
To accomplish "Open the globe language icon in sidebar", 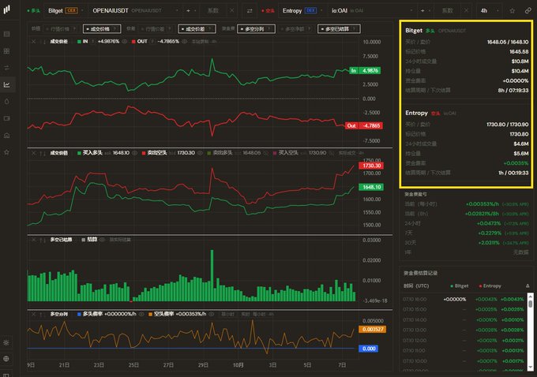I will click(x=6, y=359).
